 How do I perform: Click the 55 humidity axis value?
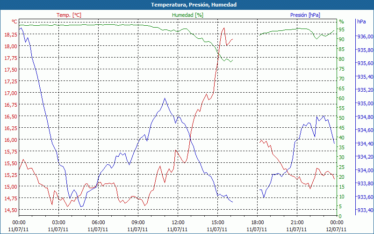(x=342, y=109)
